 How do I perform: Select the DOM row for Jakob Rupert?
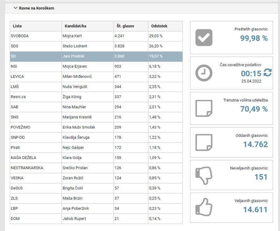[x=96, y=218]
